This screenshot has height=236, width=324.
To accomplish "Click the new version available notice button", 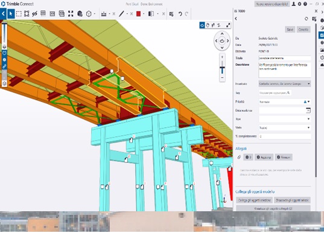I will point(272,4).
